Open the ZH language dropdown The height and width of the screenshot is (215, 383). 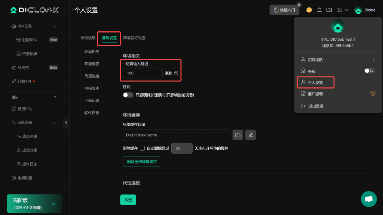pos(343,10)
